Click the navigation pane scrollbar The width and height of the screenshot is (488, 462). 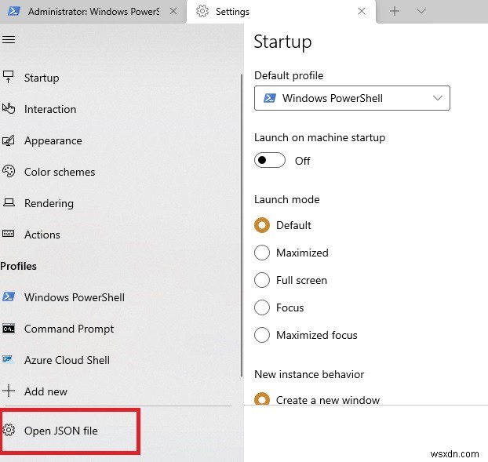(239, 235)
